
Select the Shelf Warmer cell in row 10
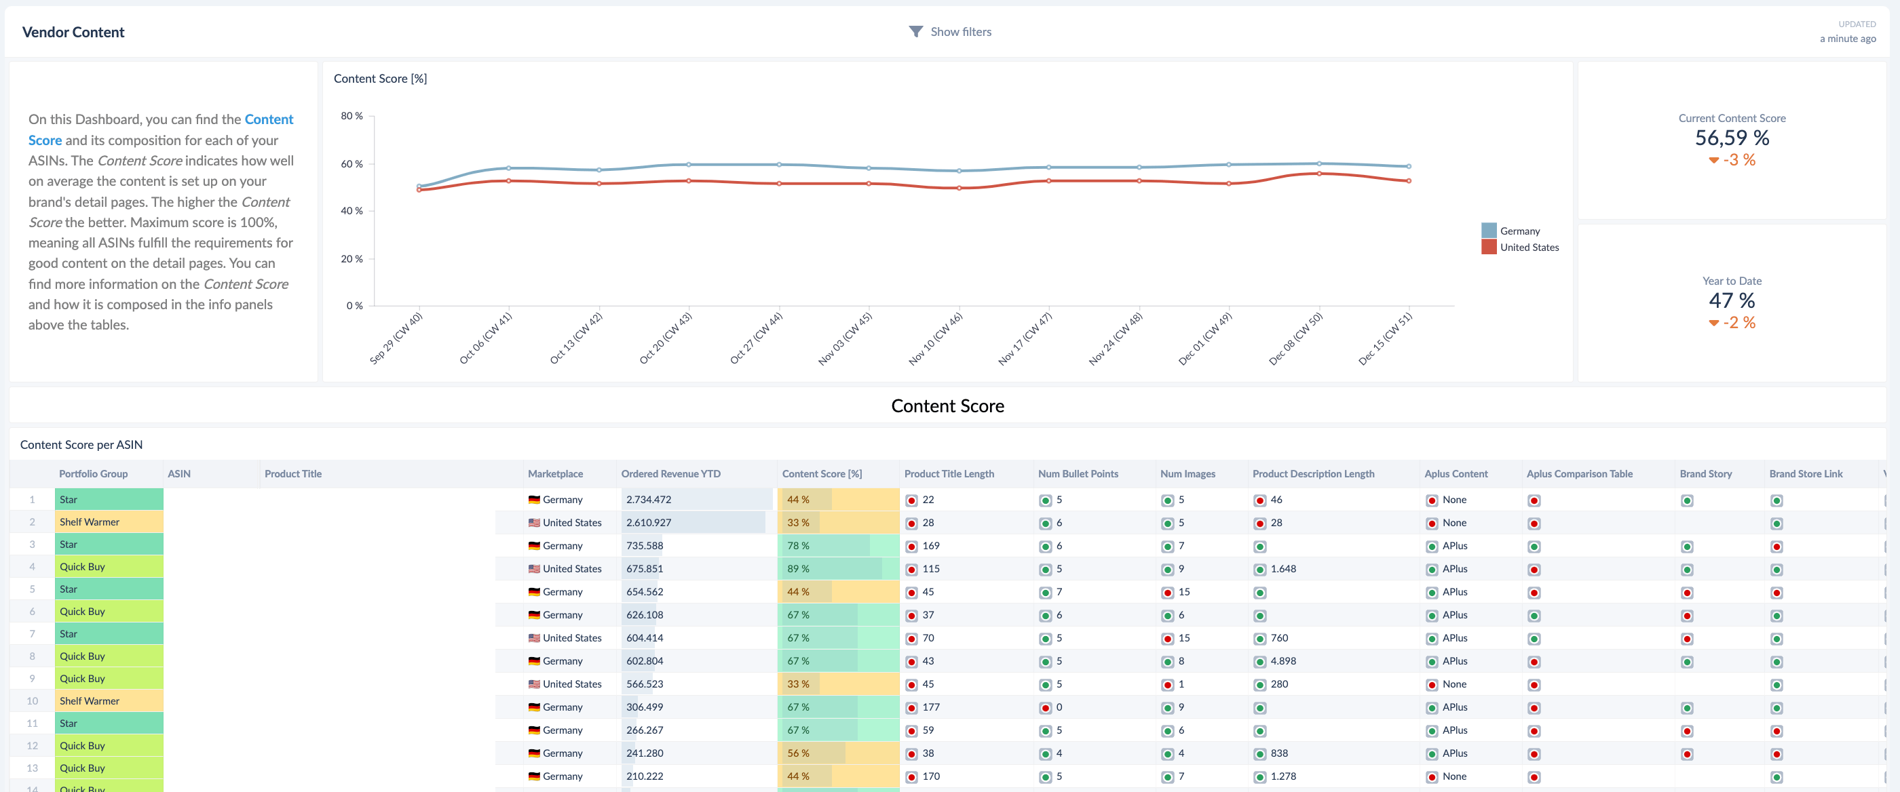coord(109,700)
